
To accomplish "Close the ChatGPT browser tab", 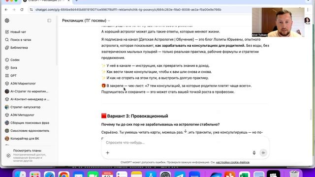I will (68, 1).
